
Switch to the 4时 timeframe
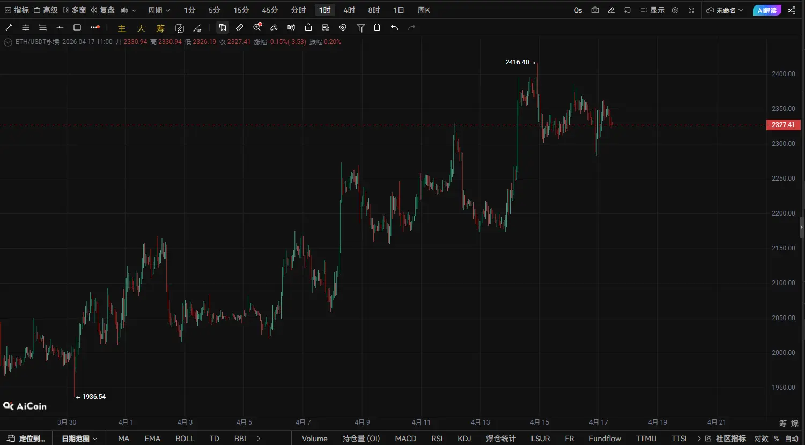(349, 10)
